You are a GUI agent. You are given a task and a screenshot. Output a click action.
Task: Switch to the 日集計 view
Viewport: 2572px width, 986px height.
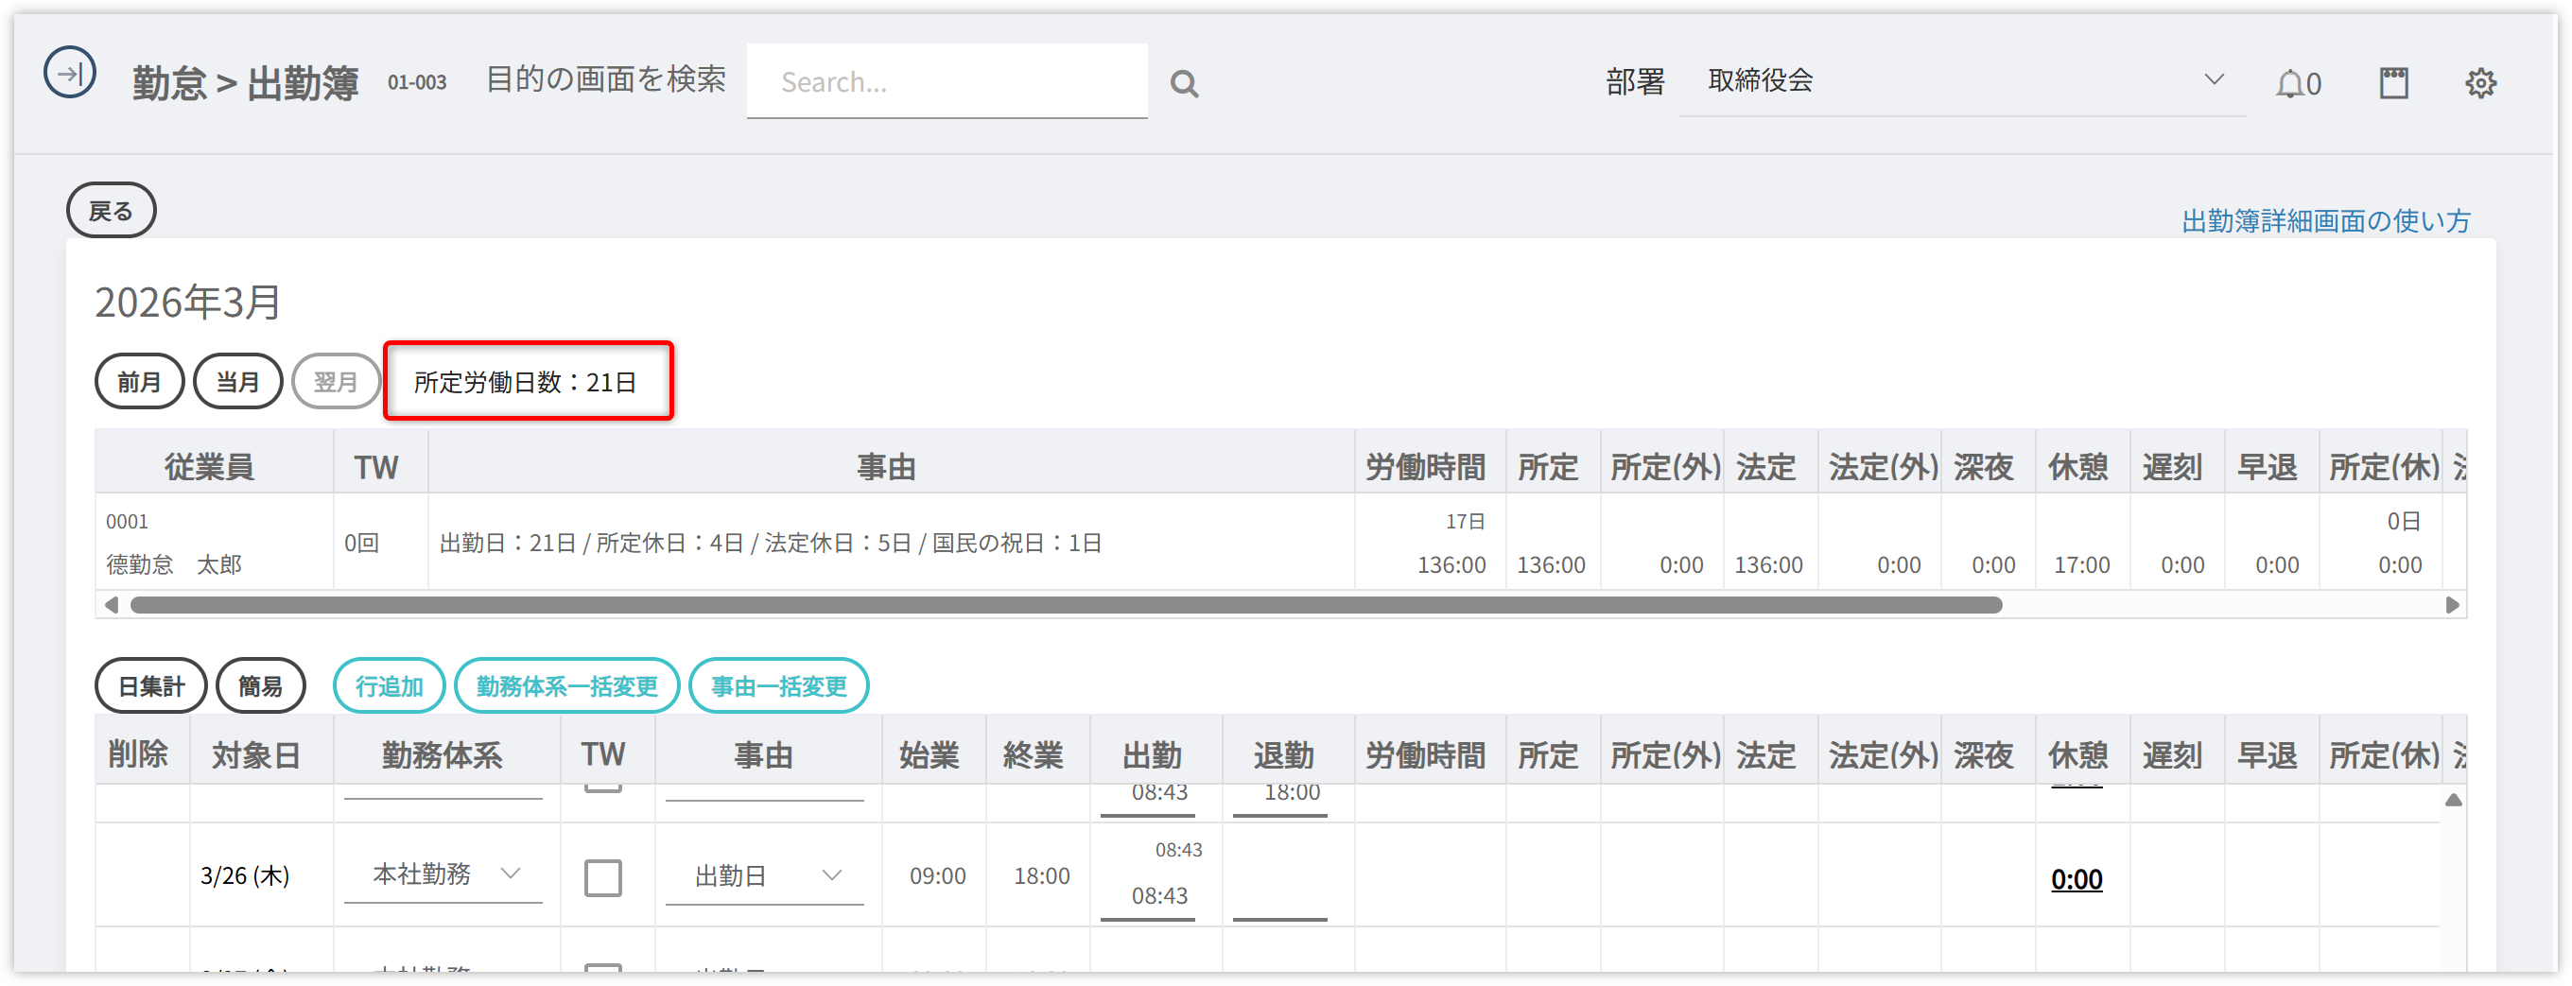[150, 685]
